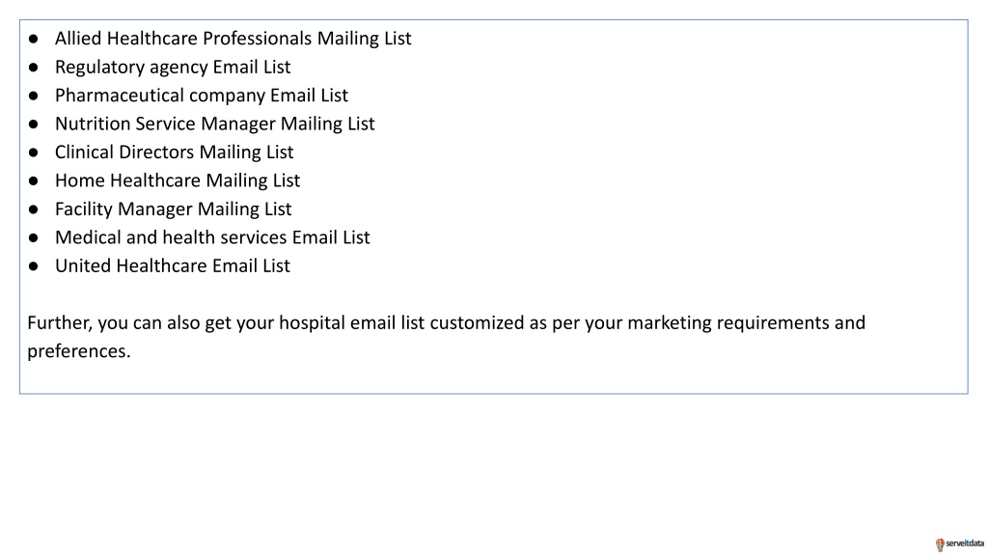The height and width of the screenshot is (556, 988).
Task: Select Pharmaceutical company Email List line
Action: pos(202,96)
